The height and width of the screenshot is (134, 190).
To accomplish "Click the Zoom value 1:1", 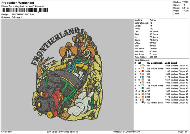I will [184, 14].
